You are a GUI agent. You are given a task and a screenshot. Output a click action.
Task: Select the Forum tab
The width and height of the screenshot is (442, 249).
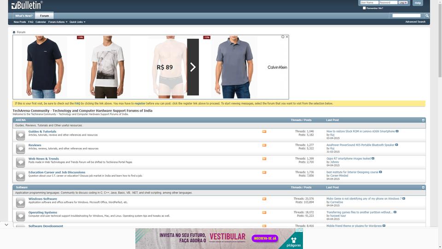pos(44,16)
